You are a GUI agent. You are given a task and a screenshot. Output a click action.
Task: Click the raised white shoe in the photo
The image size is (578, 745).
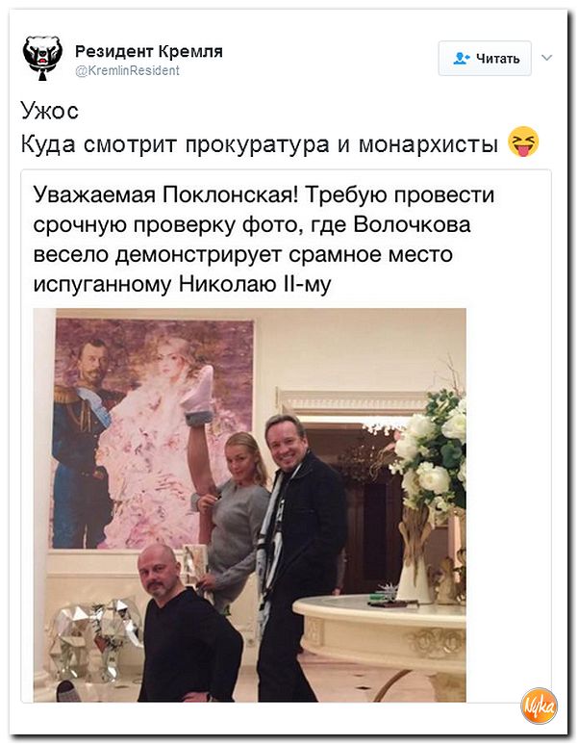[197, 389]
